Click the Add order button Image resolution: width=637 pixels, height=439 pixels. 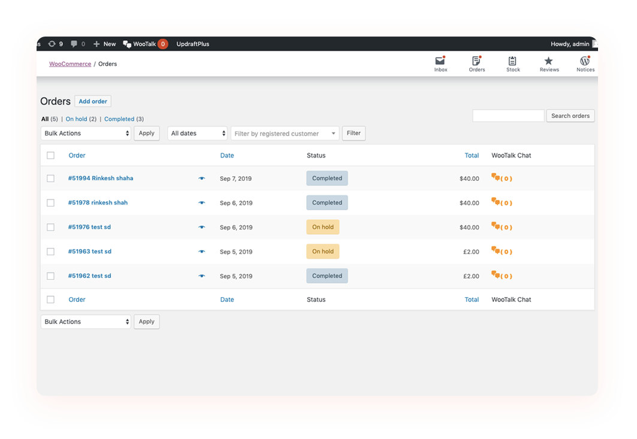click(x=93, y=101)
